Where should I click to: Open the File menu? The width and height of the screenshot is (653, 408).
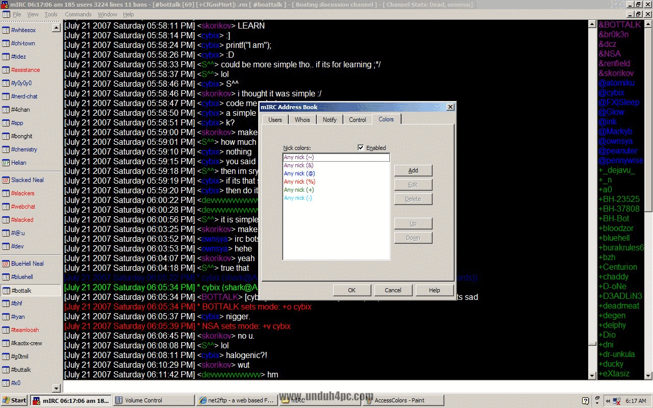[x=17, y=14]
